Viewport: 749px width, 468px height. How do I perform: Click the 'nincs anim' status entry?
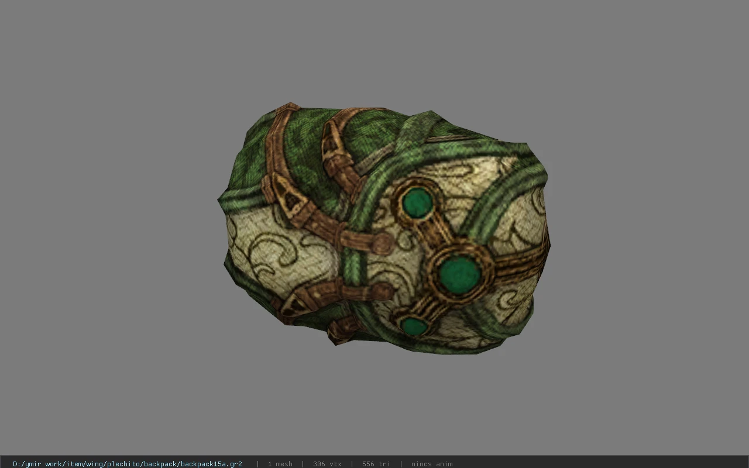432,464
